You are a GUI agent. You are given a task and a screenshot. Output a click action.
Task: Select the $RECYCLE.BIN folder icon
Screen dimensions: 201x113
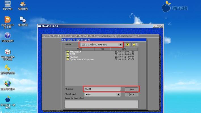click(68, 52)
